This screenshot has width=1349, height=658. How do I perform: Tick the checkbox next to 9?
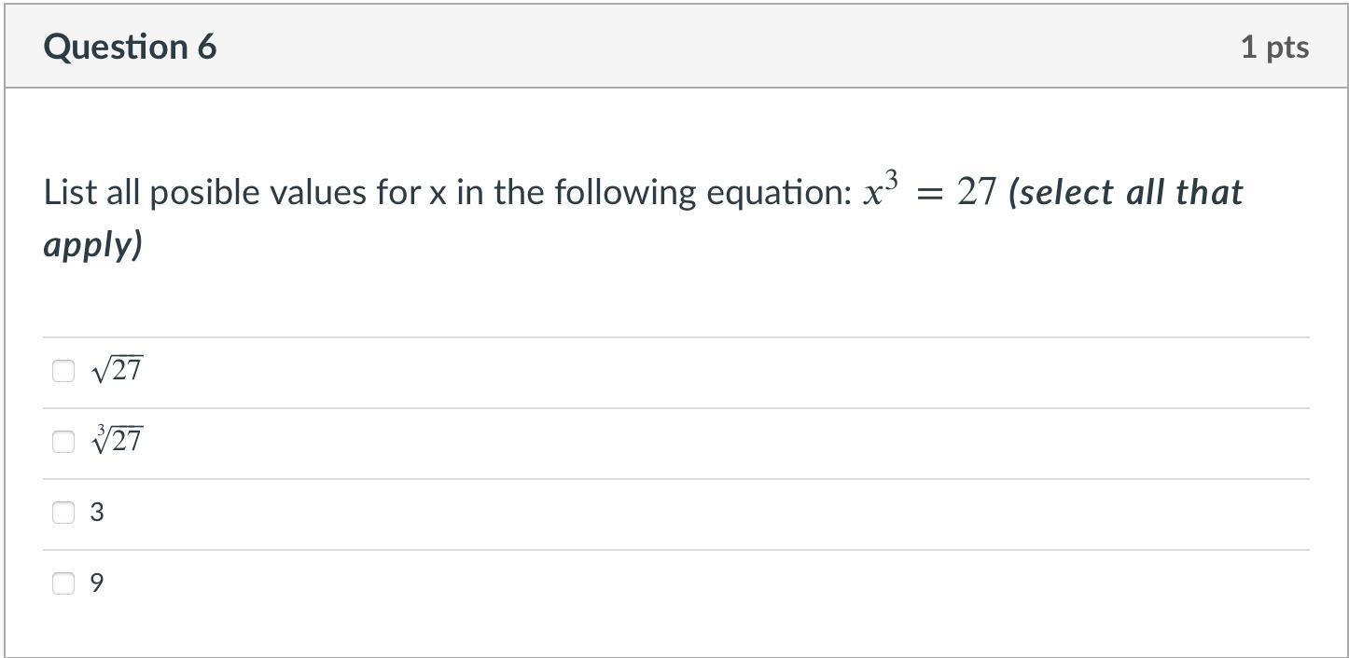tap(63, 583)
